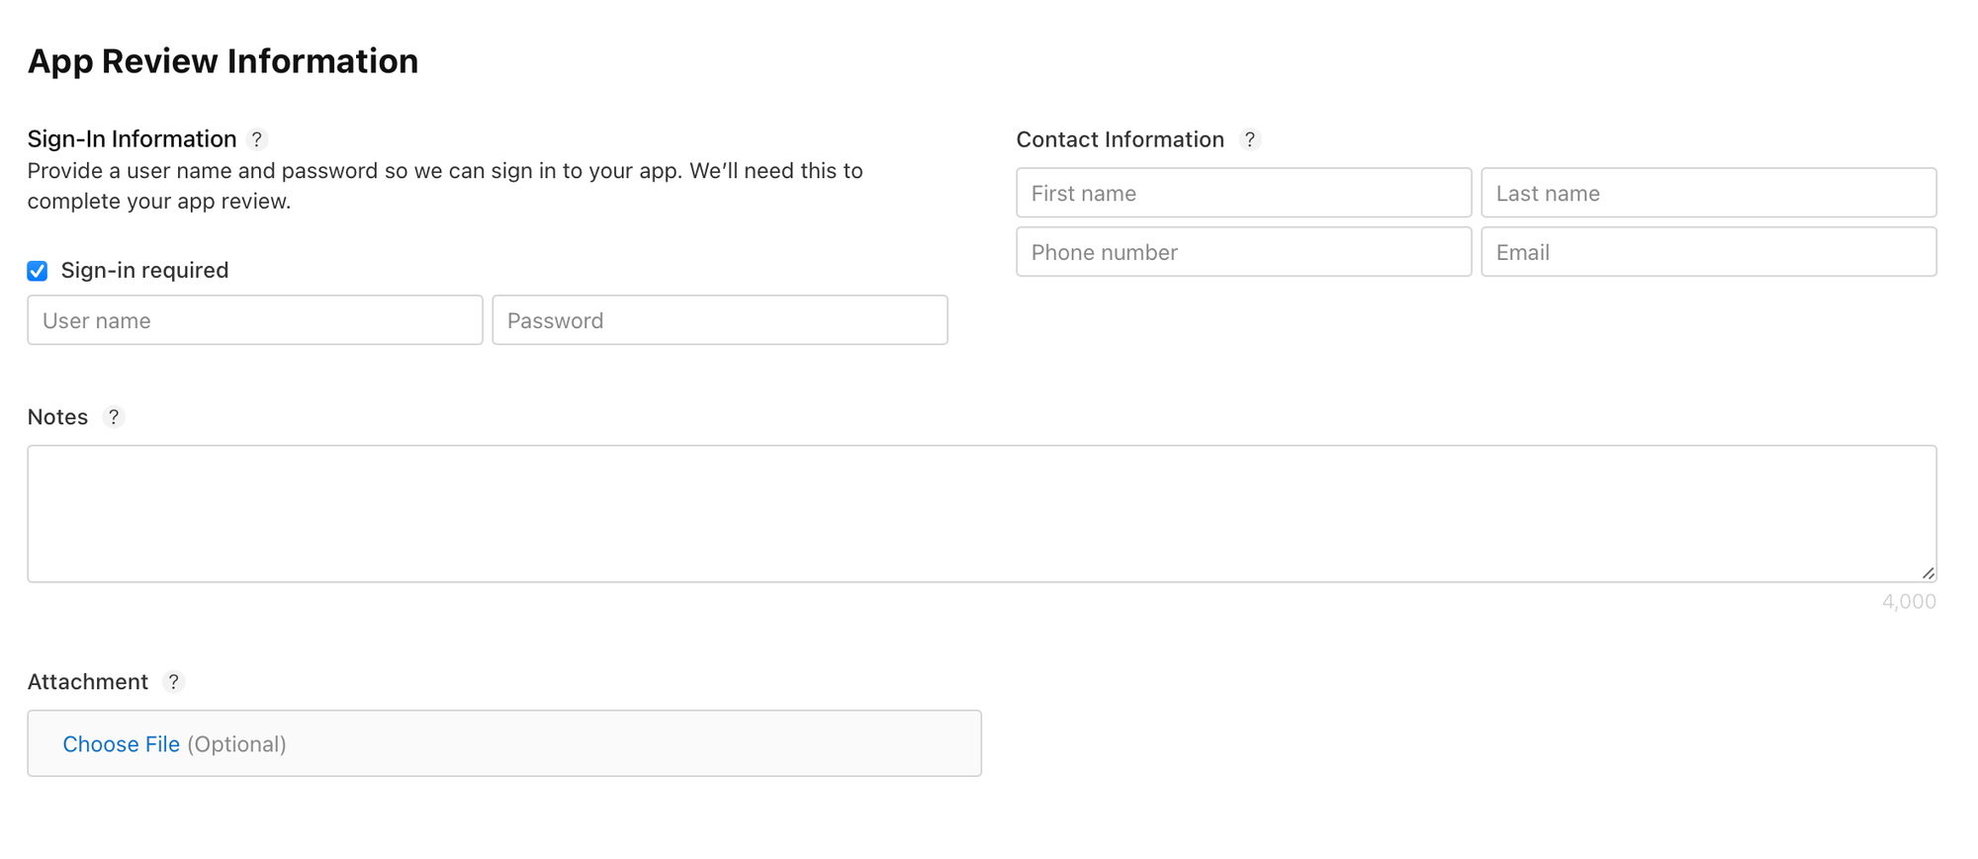Focus the Phone number input
The image size is (1978, 859).
click(x=1243, y=252)
